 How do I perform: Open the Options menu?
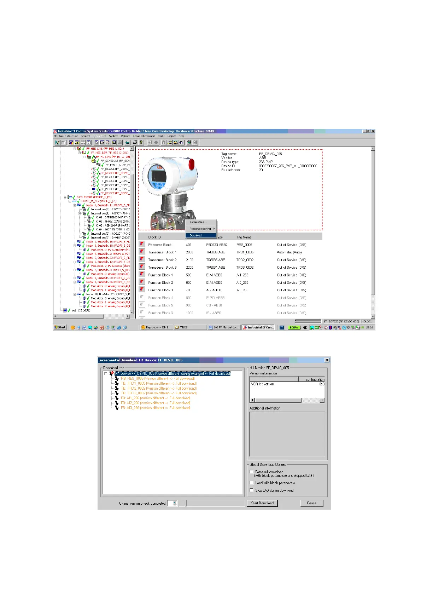pos(125,136)
